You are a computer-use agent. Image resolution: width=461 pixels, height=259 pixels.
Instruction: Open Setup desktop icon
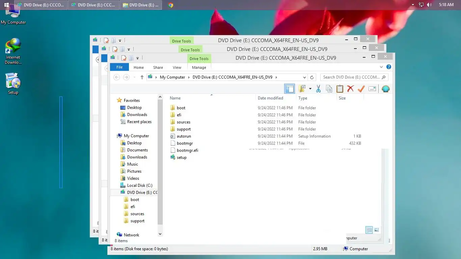point(13,84)
